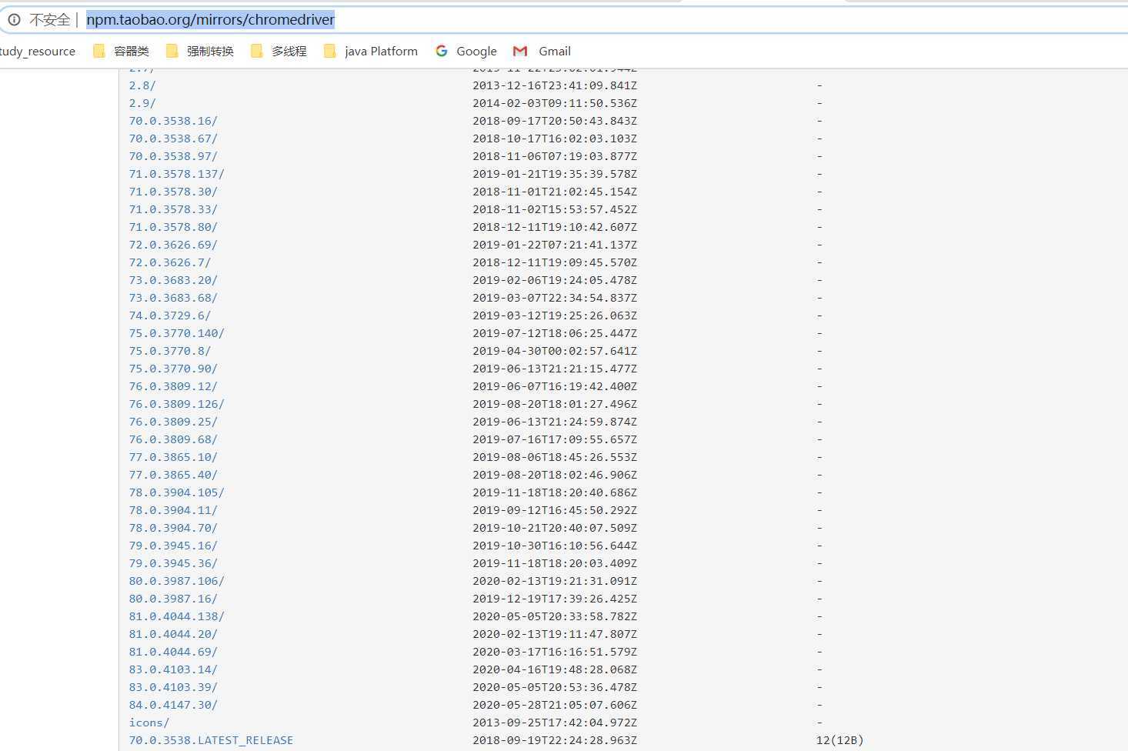Open the 76.0.3809.25/ directory
The image size is (1128, 751).
(x=173, y=422)
